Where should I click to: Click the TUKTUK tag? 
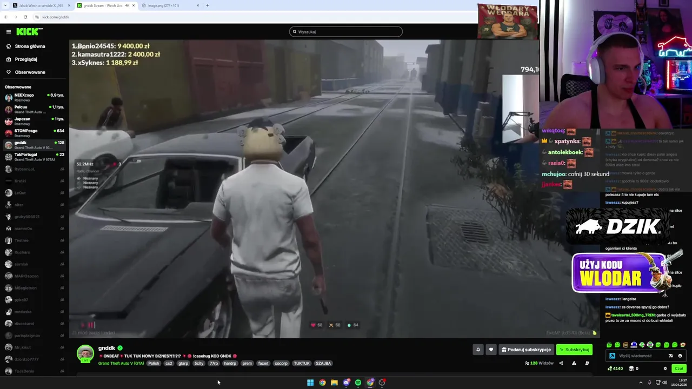302,363
